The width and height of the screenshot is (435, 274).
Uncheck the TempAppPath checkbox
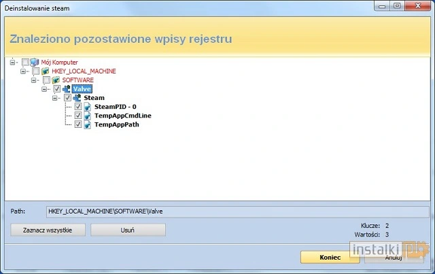78,124
